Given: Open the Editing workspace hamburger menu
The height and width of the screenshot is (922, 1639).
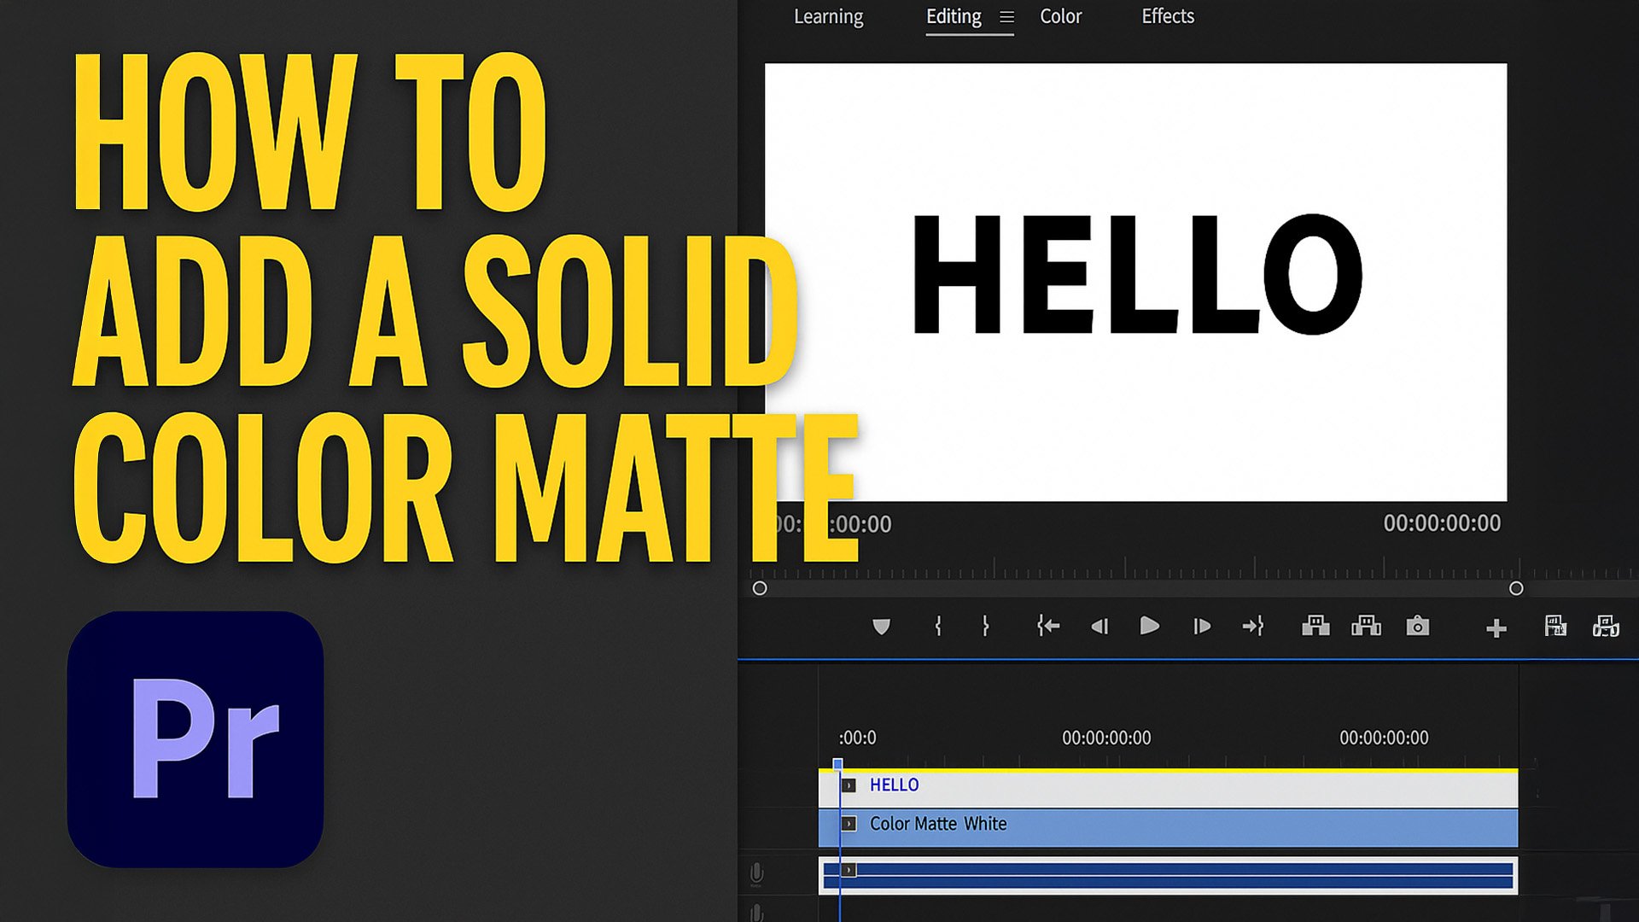Looking at the screenshot, I should (1006, 17).
